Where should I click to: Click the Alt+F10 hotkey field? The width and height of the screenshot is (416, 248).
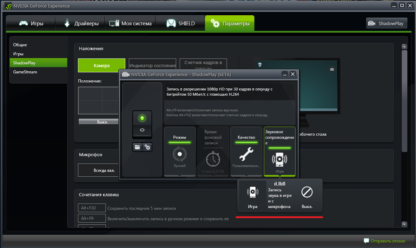coord(92,208)
